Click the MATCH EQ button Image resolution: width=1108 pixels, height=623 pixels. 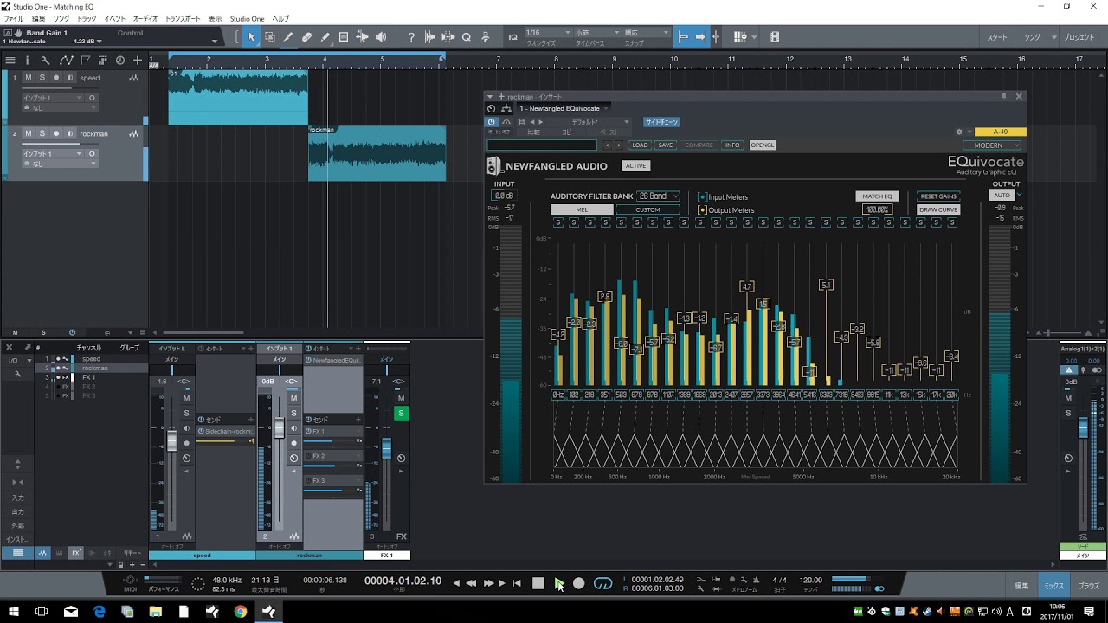(877, 196)
